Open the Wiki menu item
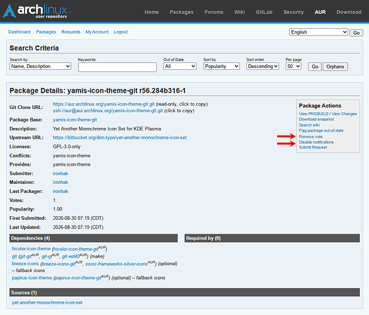Screen dimensions: 369x315 (x=239, y=12)
